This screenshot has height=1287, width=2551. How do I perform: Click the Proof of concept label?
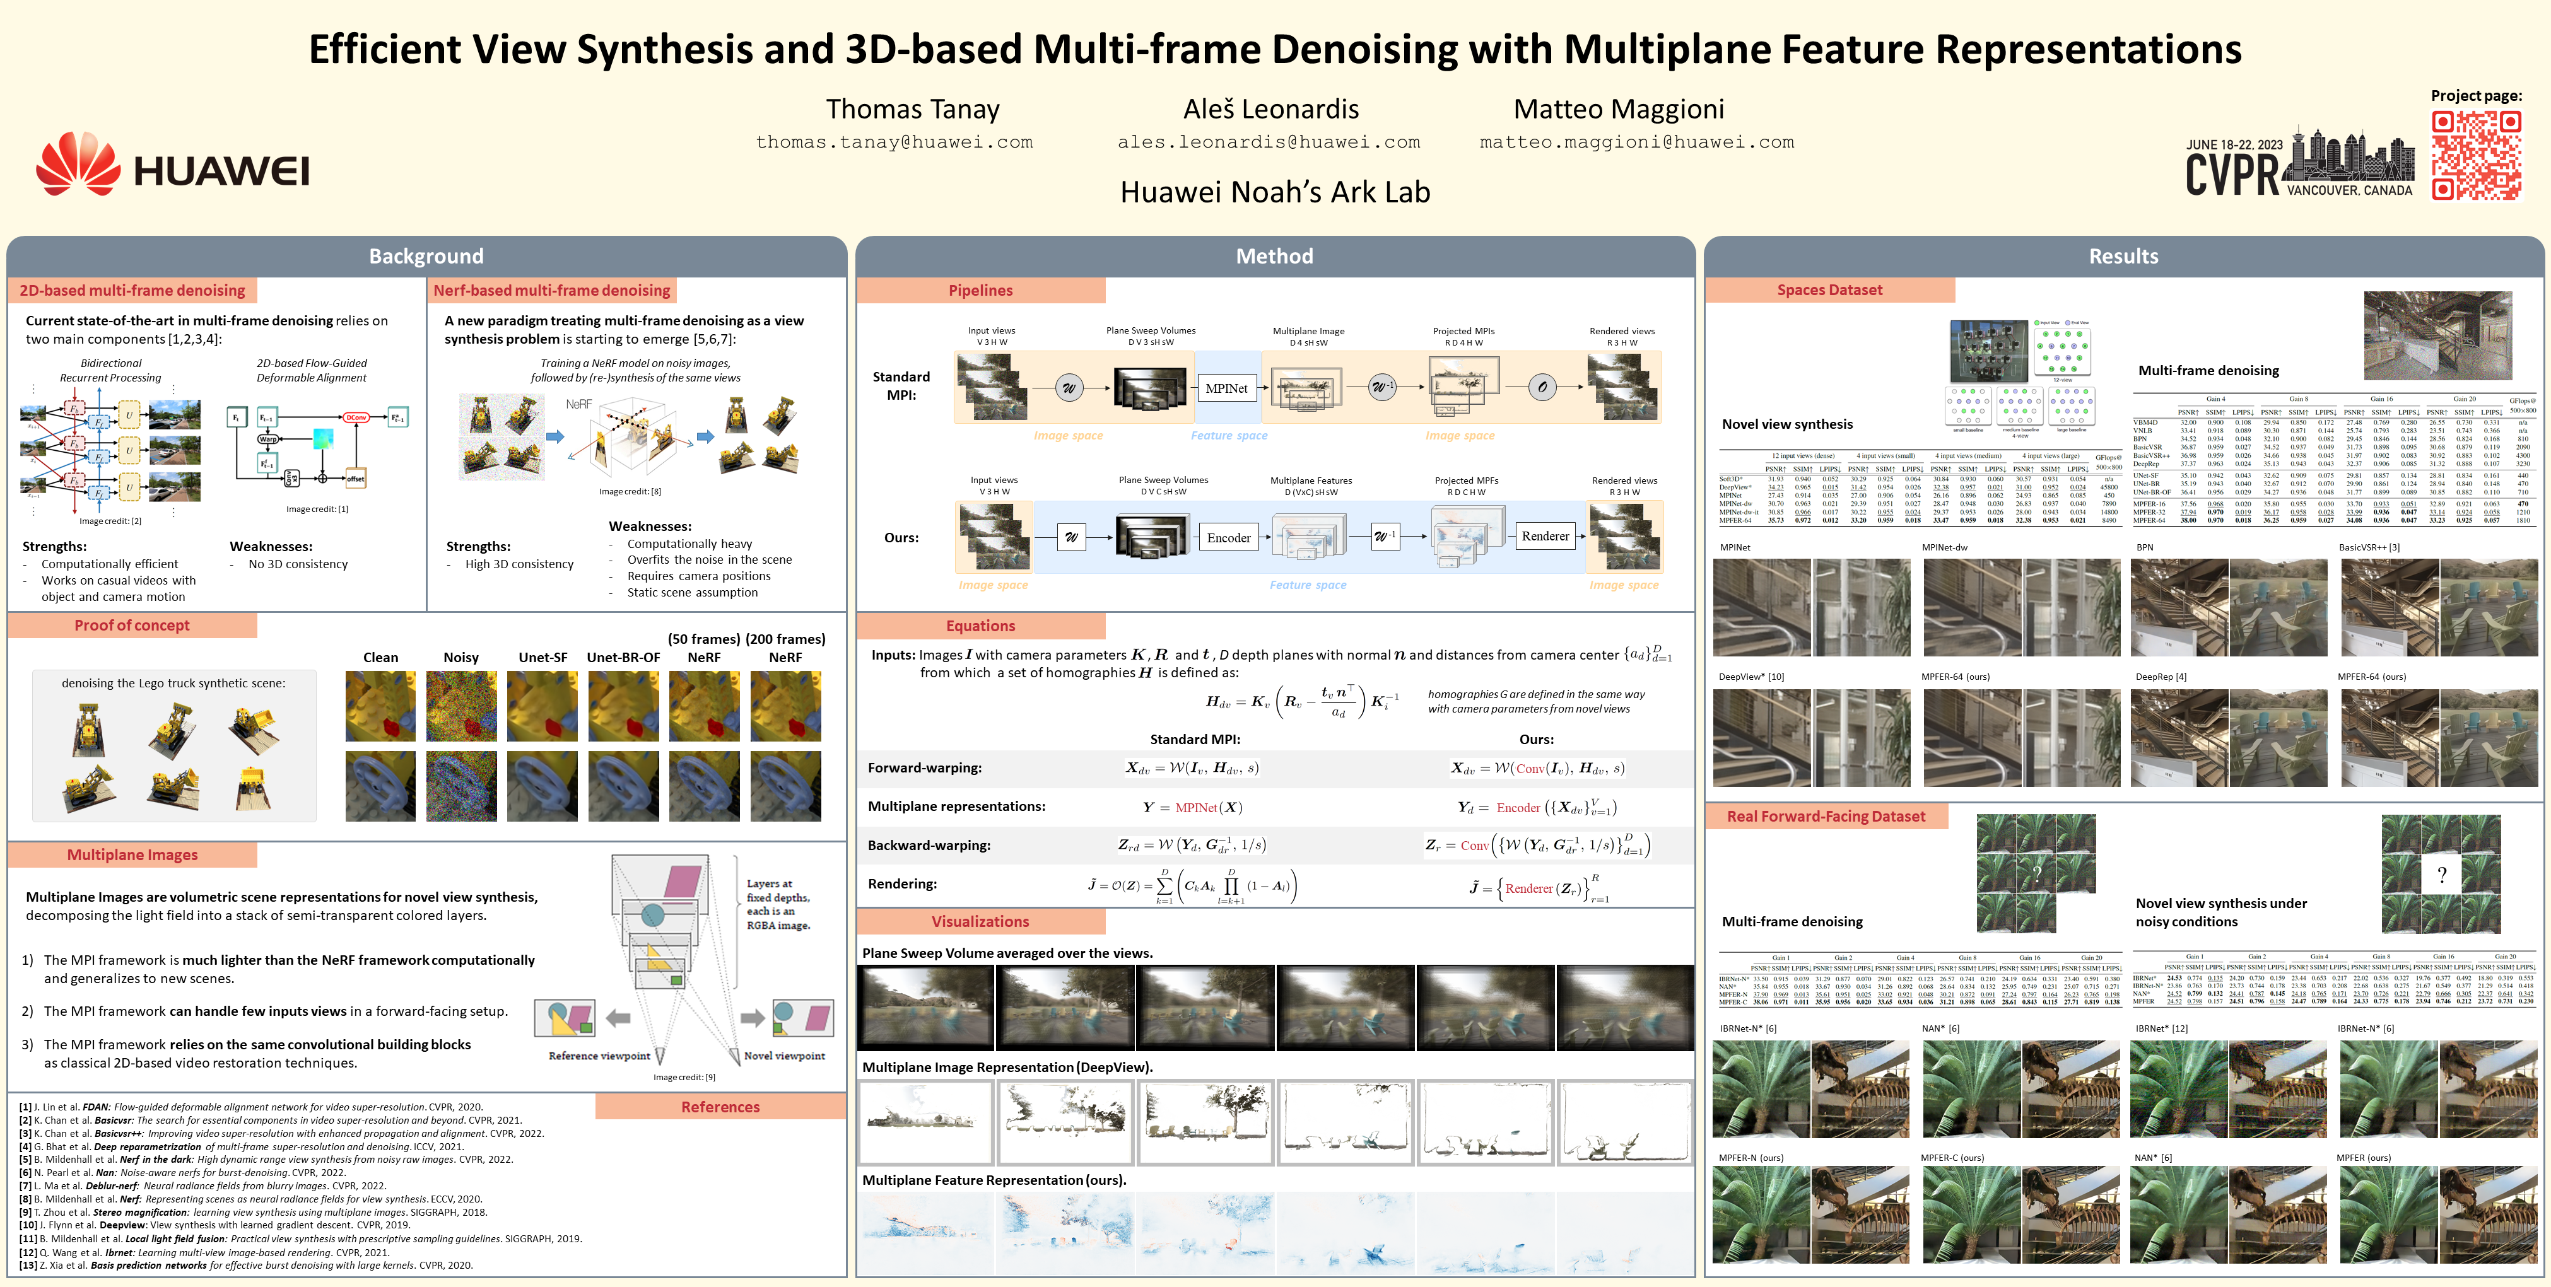point(132,626)
